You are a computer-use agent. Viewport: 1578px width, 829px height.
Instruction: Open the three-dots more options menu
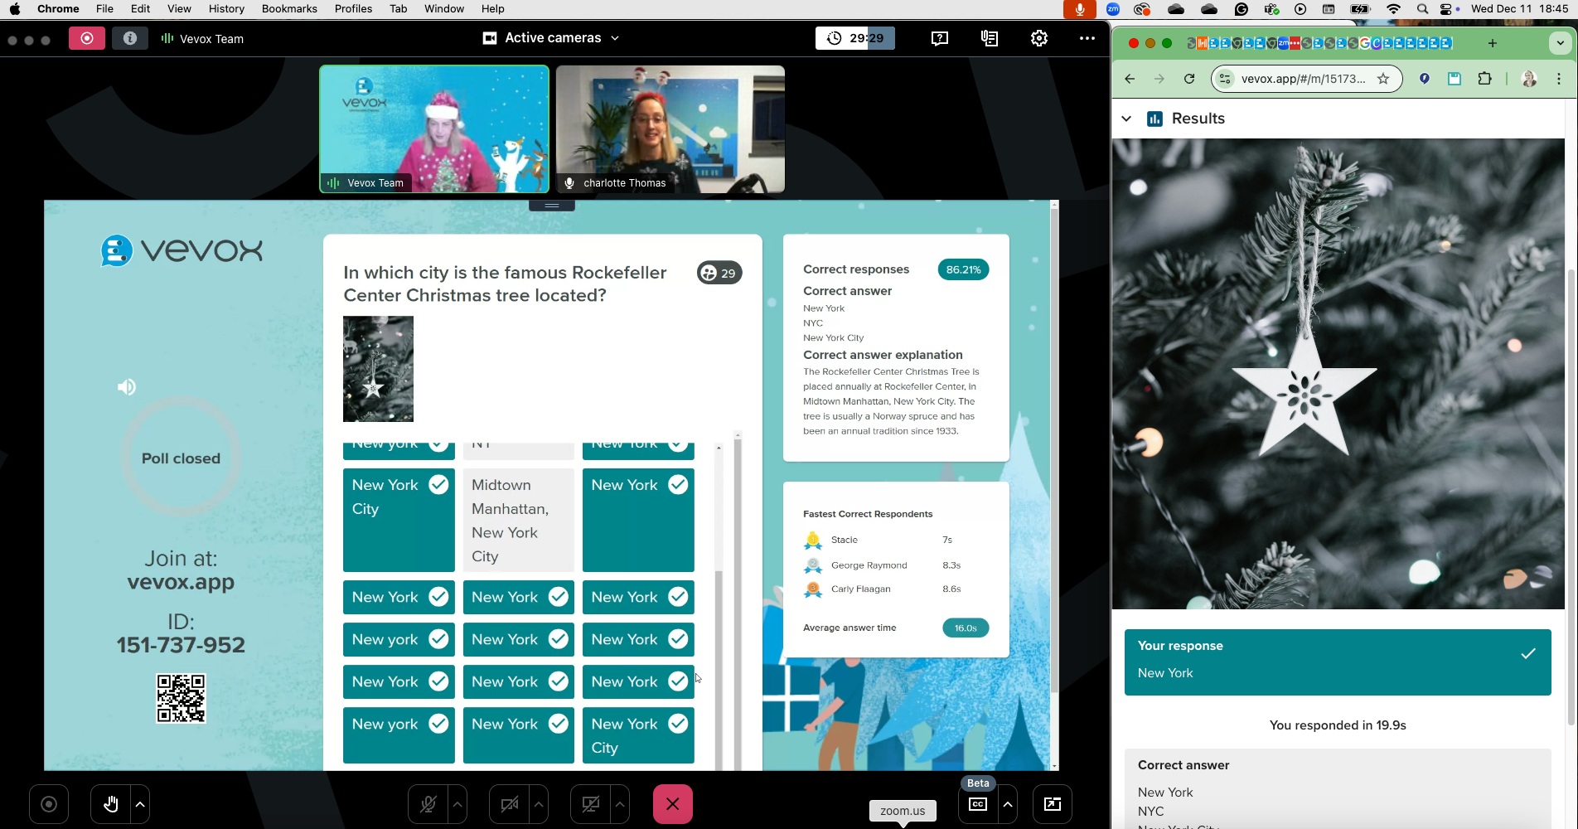[x=1087, y=38]
